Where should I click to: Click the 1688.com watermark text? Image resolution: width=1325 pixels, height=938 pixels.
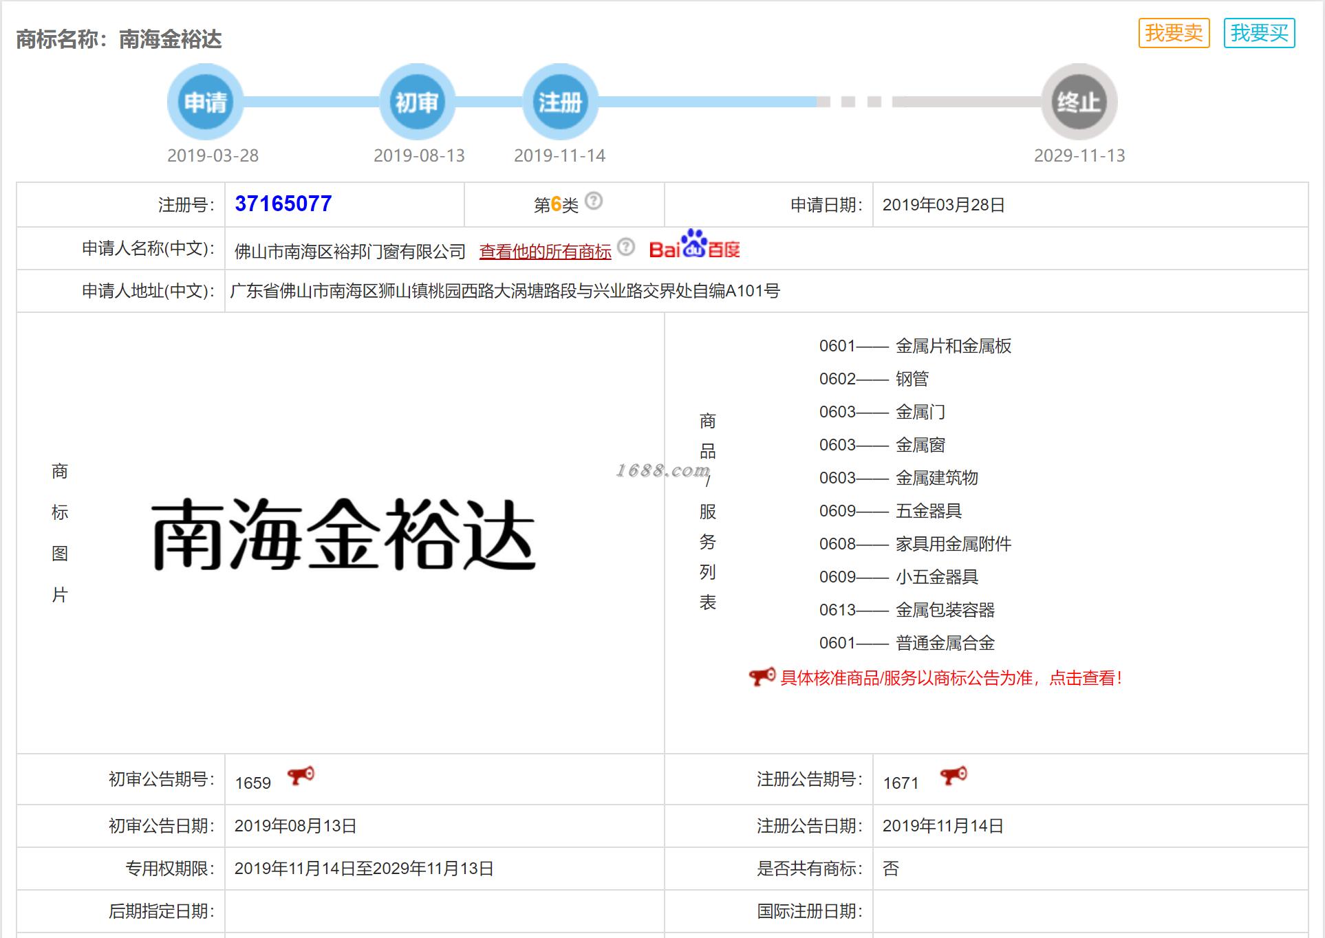pos(662,470)
